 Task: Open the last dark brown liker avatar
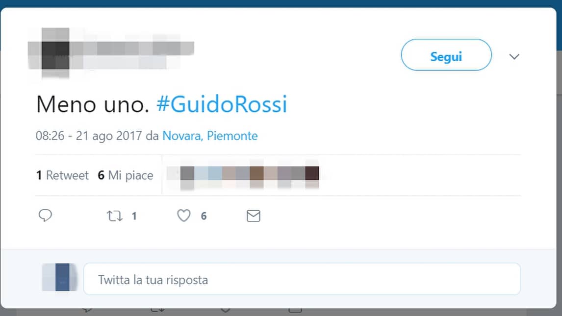tap(312, 176)
